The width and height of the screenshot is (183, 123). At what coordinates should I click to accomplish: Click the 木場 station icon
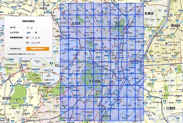click(165, 103)
